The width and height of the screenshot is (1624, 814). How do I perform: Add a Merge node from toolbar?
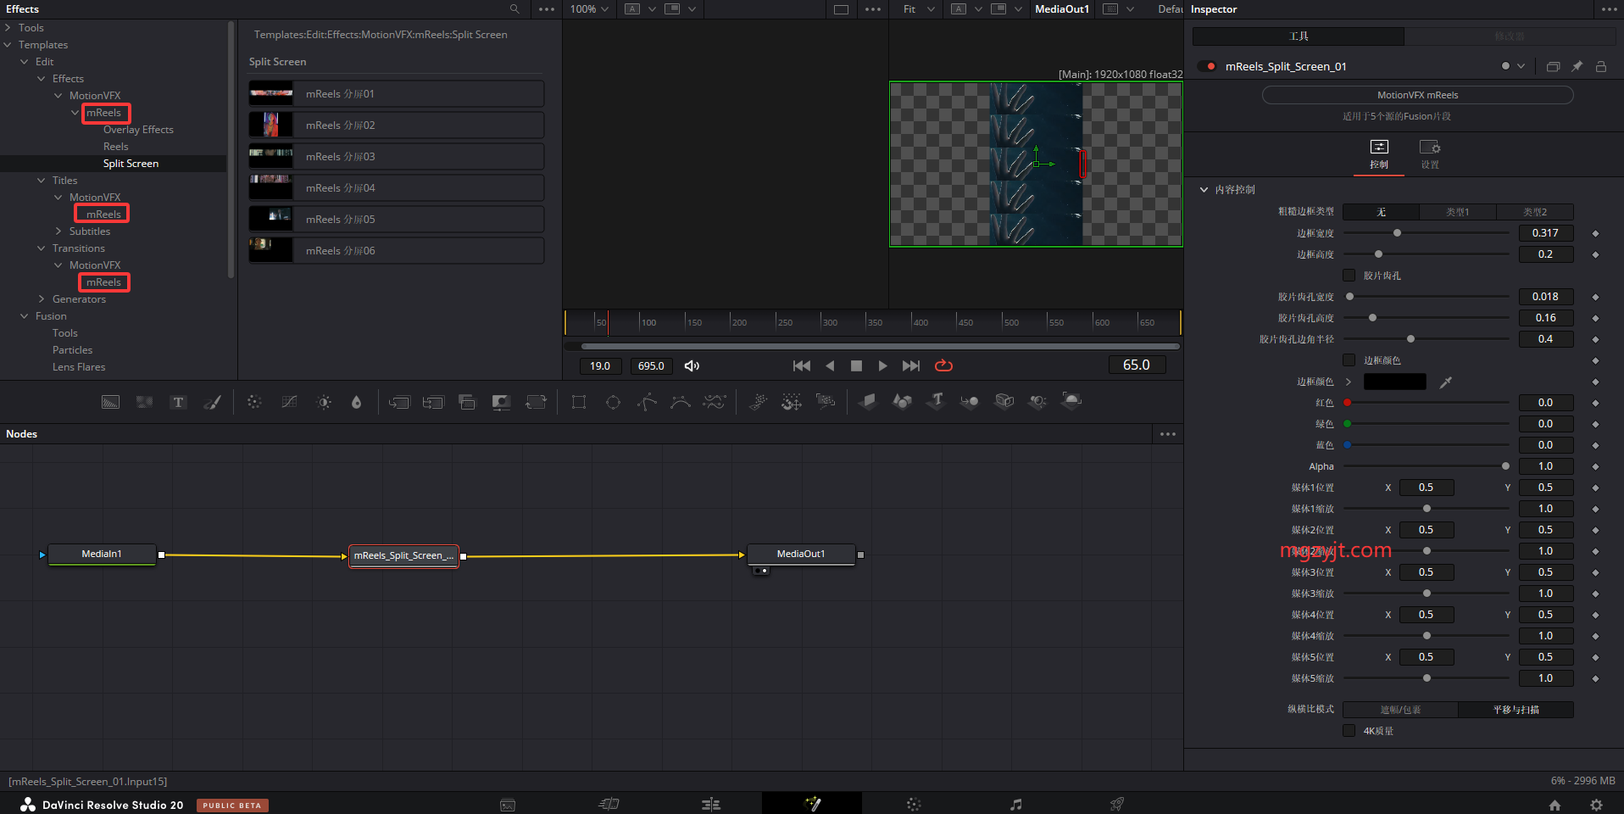coord(399,402)
